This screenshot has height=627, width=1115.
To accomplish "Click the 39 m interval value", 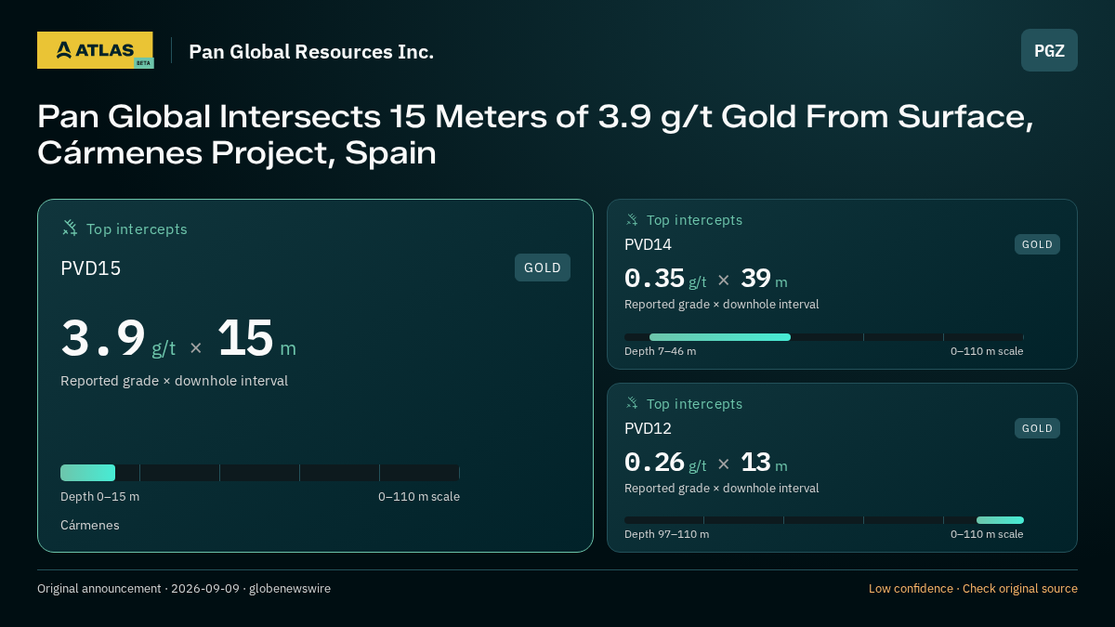I will click(x=764, y=279).
